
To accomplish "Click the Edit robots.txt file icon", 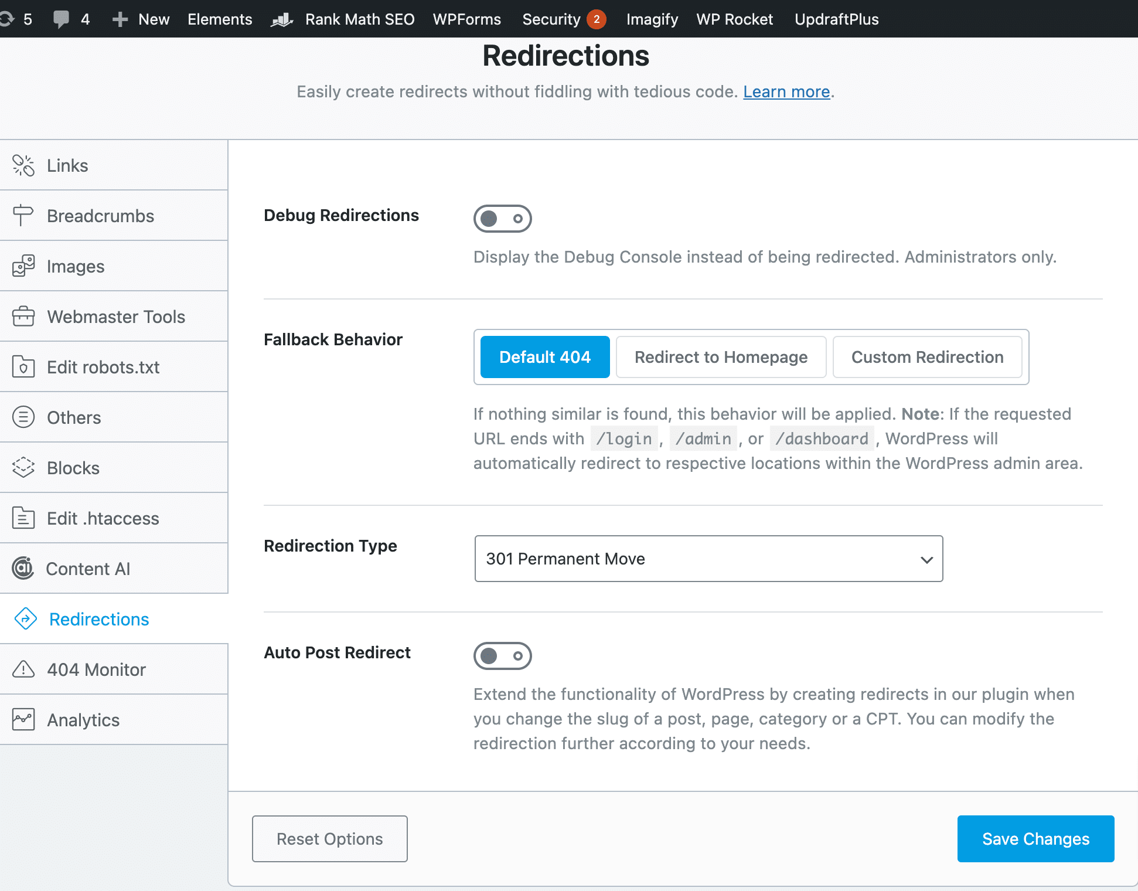I will 23,367.
